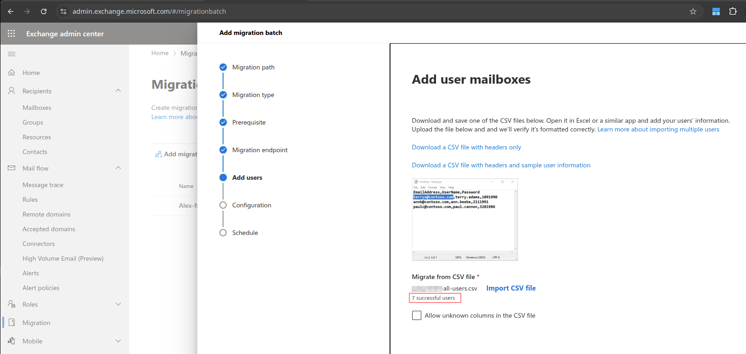Click the 7 successful users status text
The image size is (746, 354).
tap(433, 298)
